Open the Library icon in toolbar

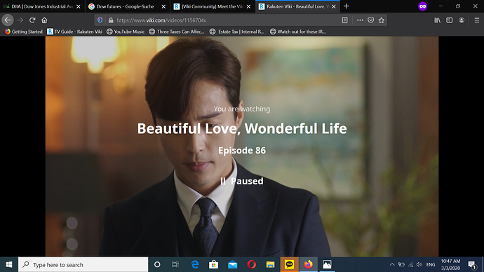[438, 20]
